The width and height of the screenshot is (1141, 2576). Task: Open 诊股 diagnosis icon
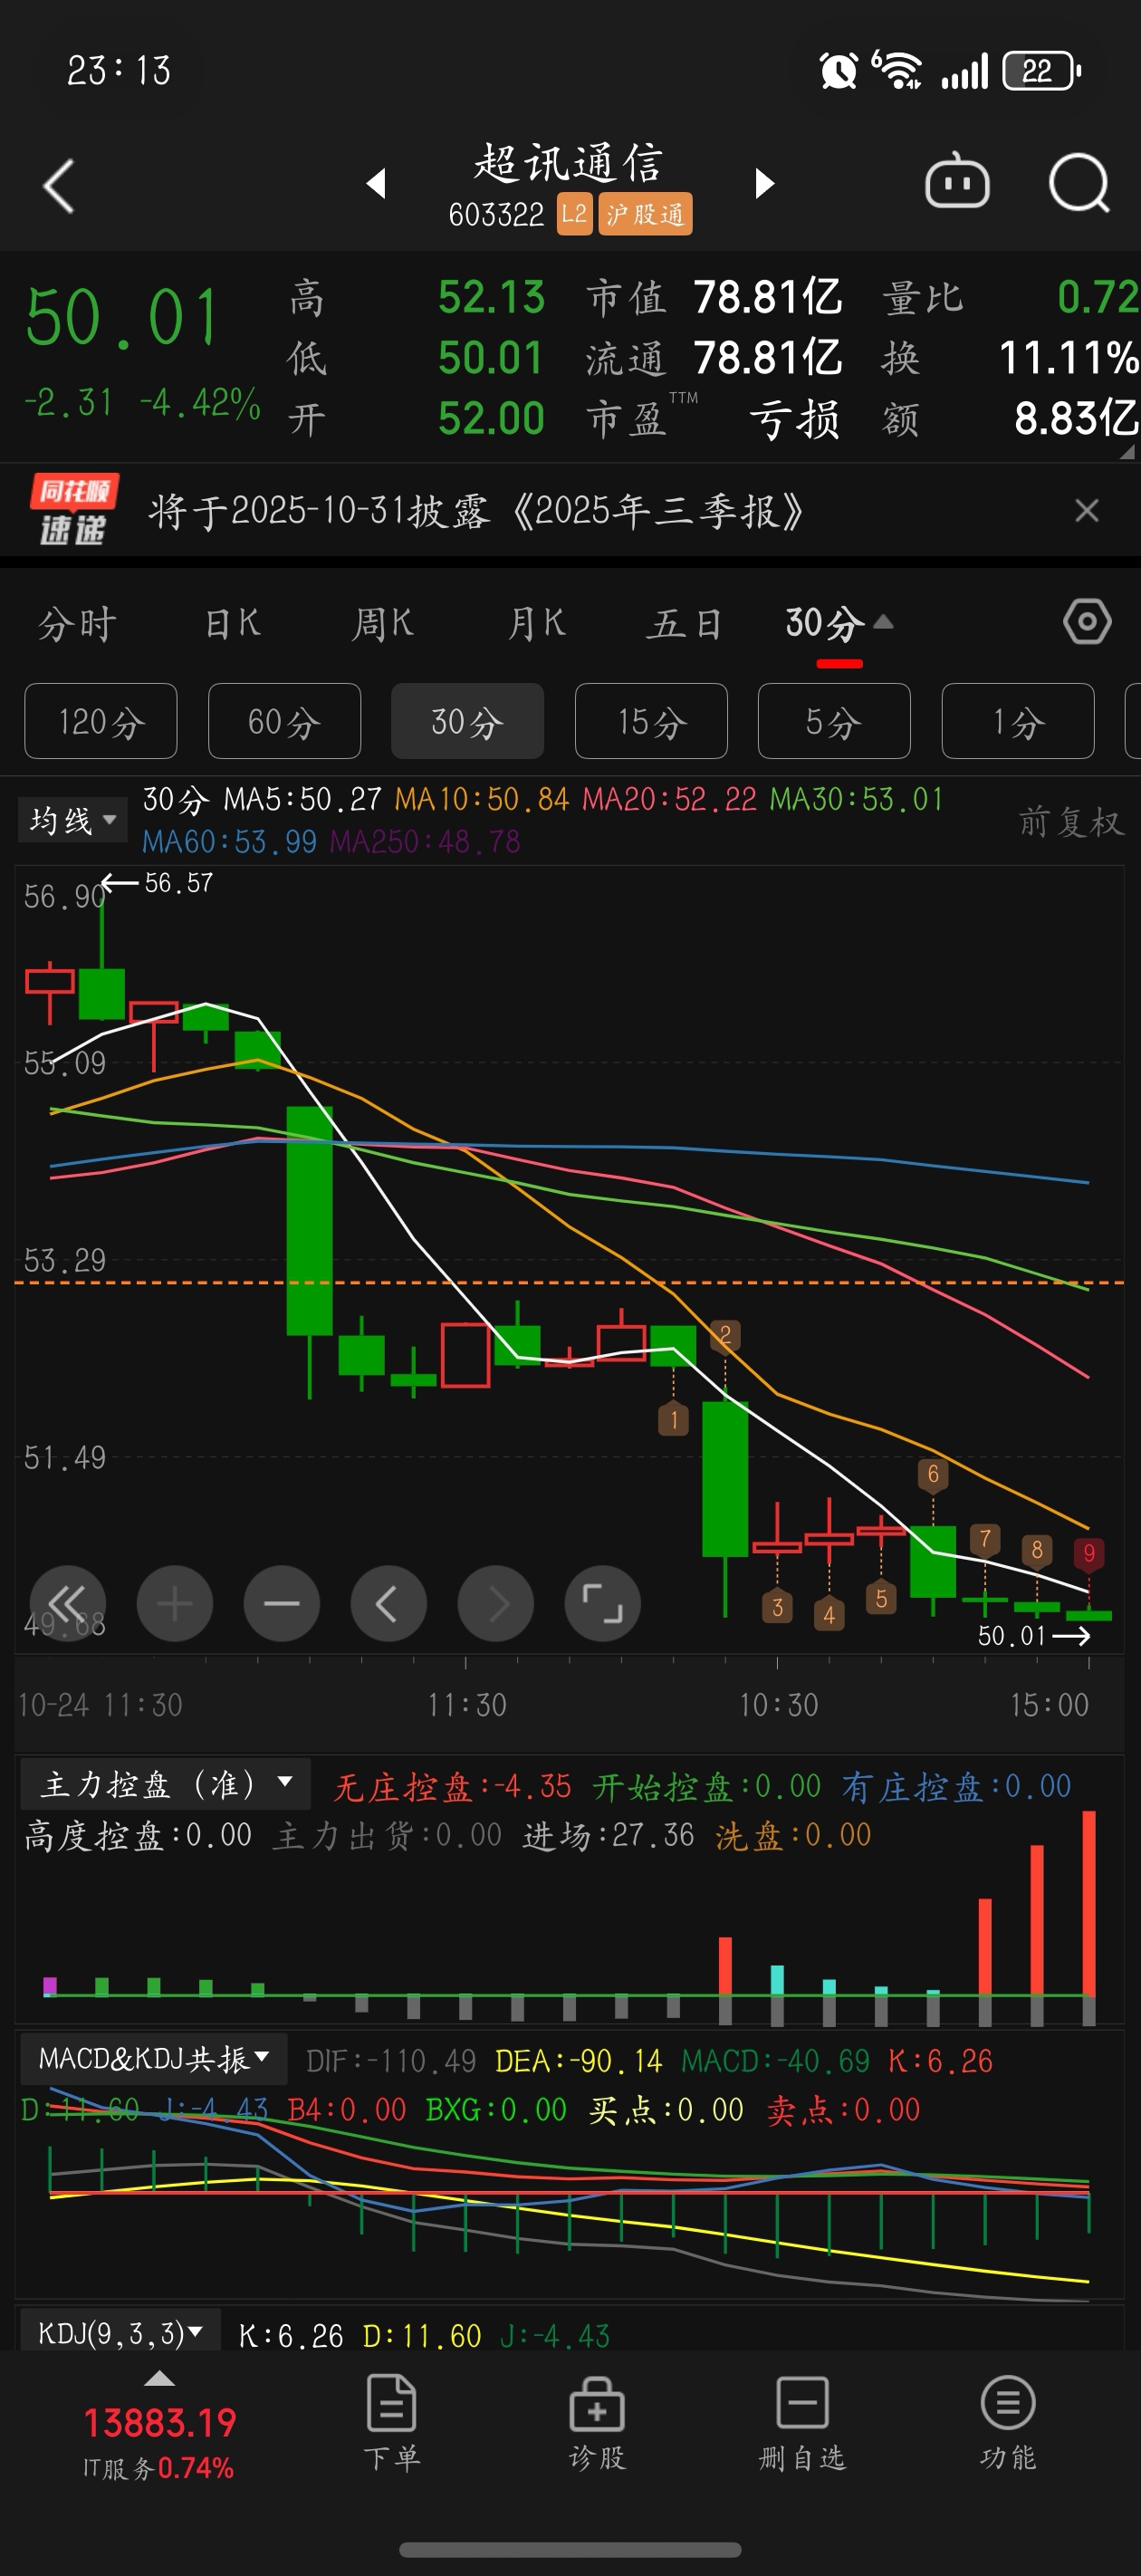tap(597, 2423)
